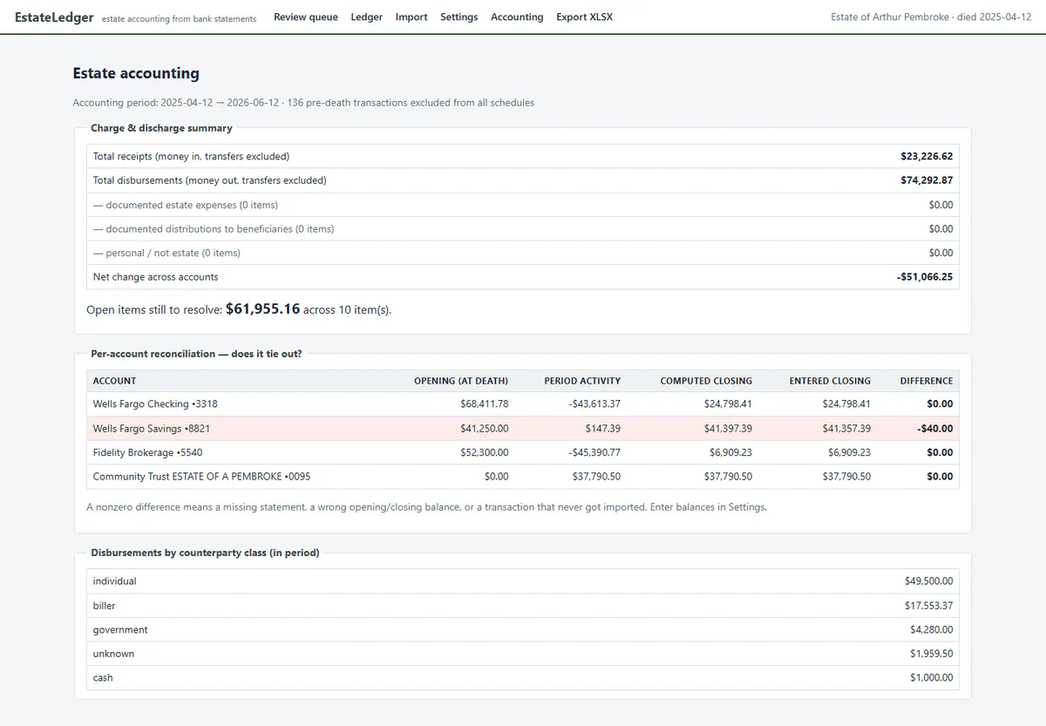Click the Per-account reconciliation section title
This screenshot has height=726, width=1046.
pyautogui.click(x=196, y=354)
